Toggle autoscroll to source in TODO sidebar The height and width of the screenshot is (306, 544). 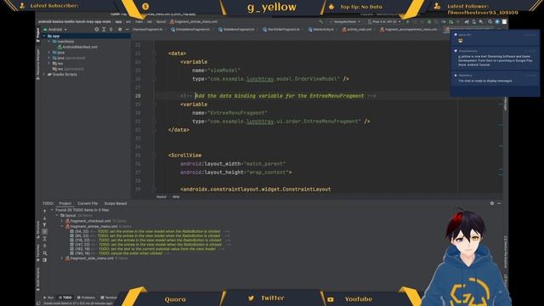click(45, 232)
